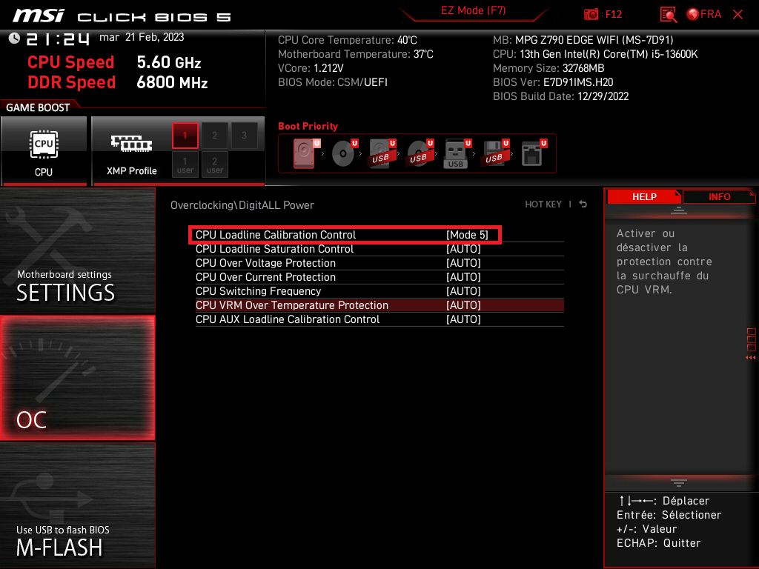Open the Motherboard SETTINGS section

click(77, 250)
